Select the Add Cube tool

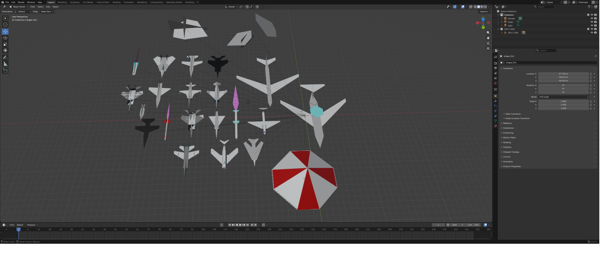[x=5, y=71]
